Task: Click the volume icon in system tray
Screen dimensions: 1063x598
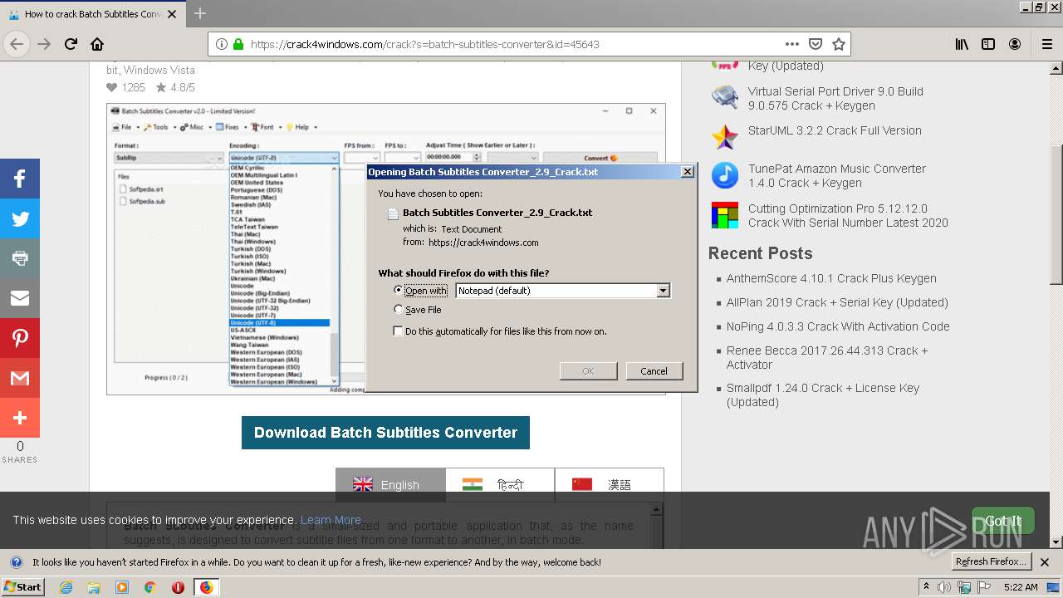Action: click(944, 587)
